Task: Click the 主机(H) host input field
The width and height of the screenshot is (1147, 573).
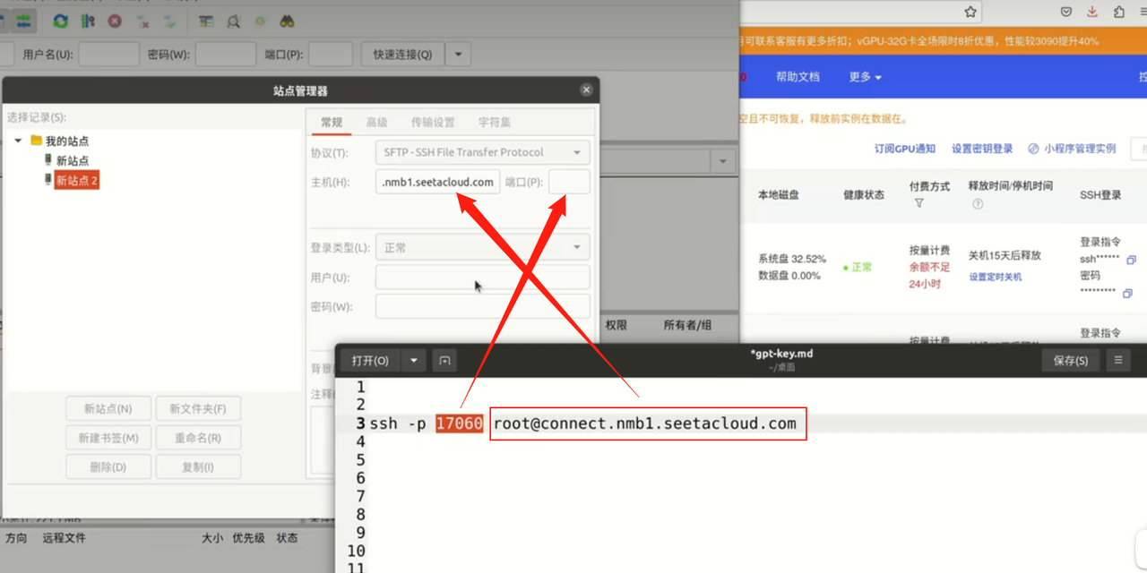Action: (x=437, y=182)
